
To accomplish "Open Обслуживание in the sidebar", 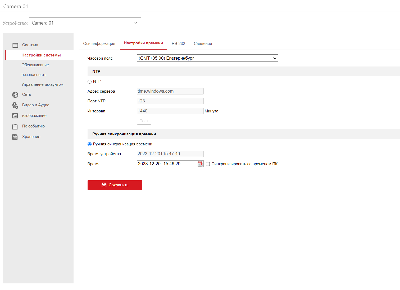I will (35, 65).
